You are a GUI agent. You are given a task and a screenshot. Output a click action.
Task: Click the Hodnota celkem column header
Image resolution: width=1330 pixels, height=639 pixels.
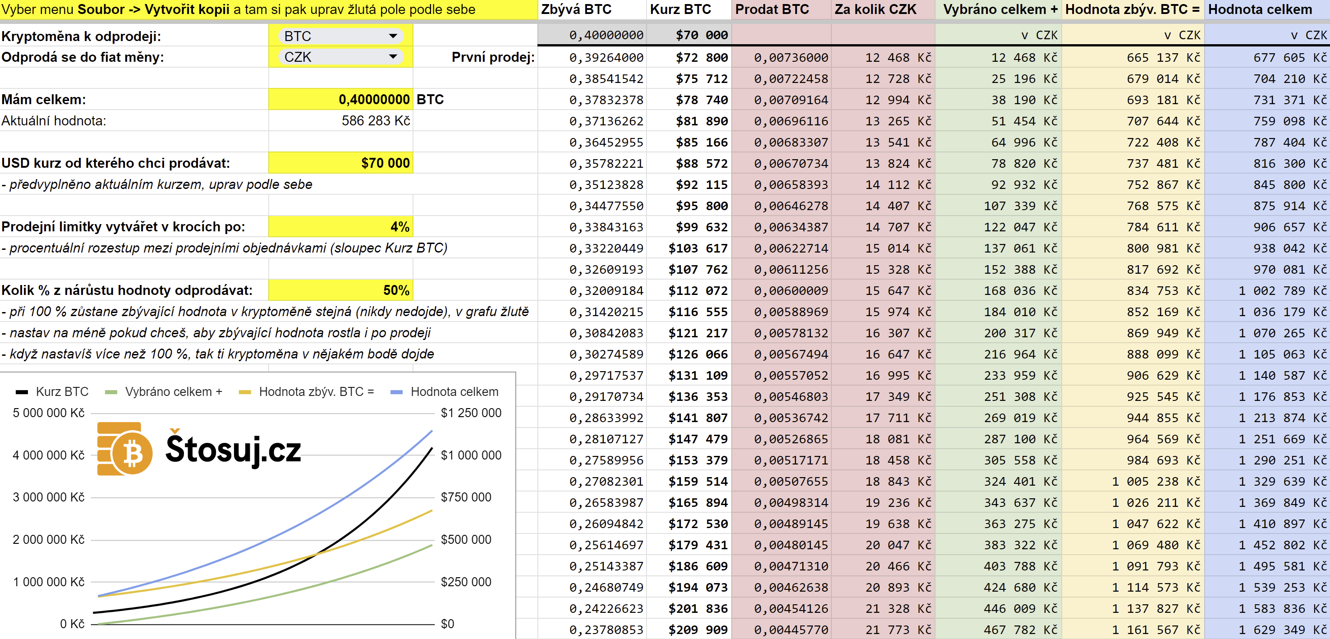pyautogui.click(x=1260, y=9)
